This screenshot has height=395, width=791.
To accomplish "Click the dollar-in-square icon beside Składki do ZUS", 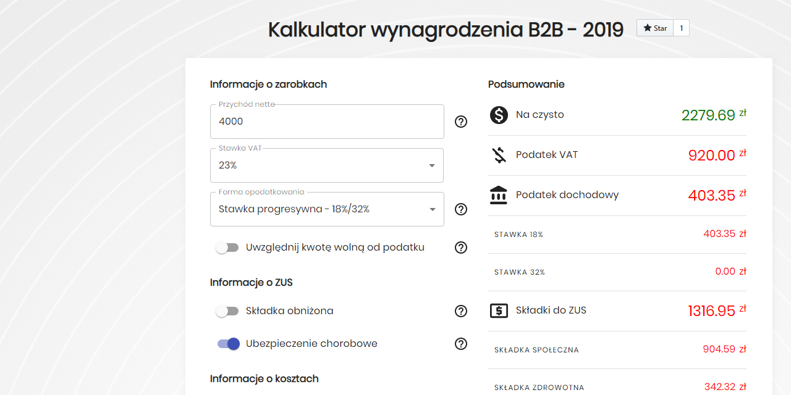I will point(498,310).
